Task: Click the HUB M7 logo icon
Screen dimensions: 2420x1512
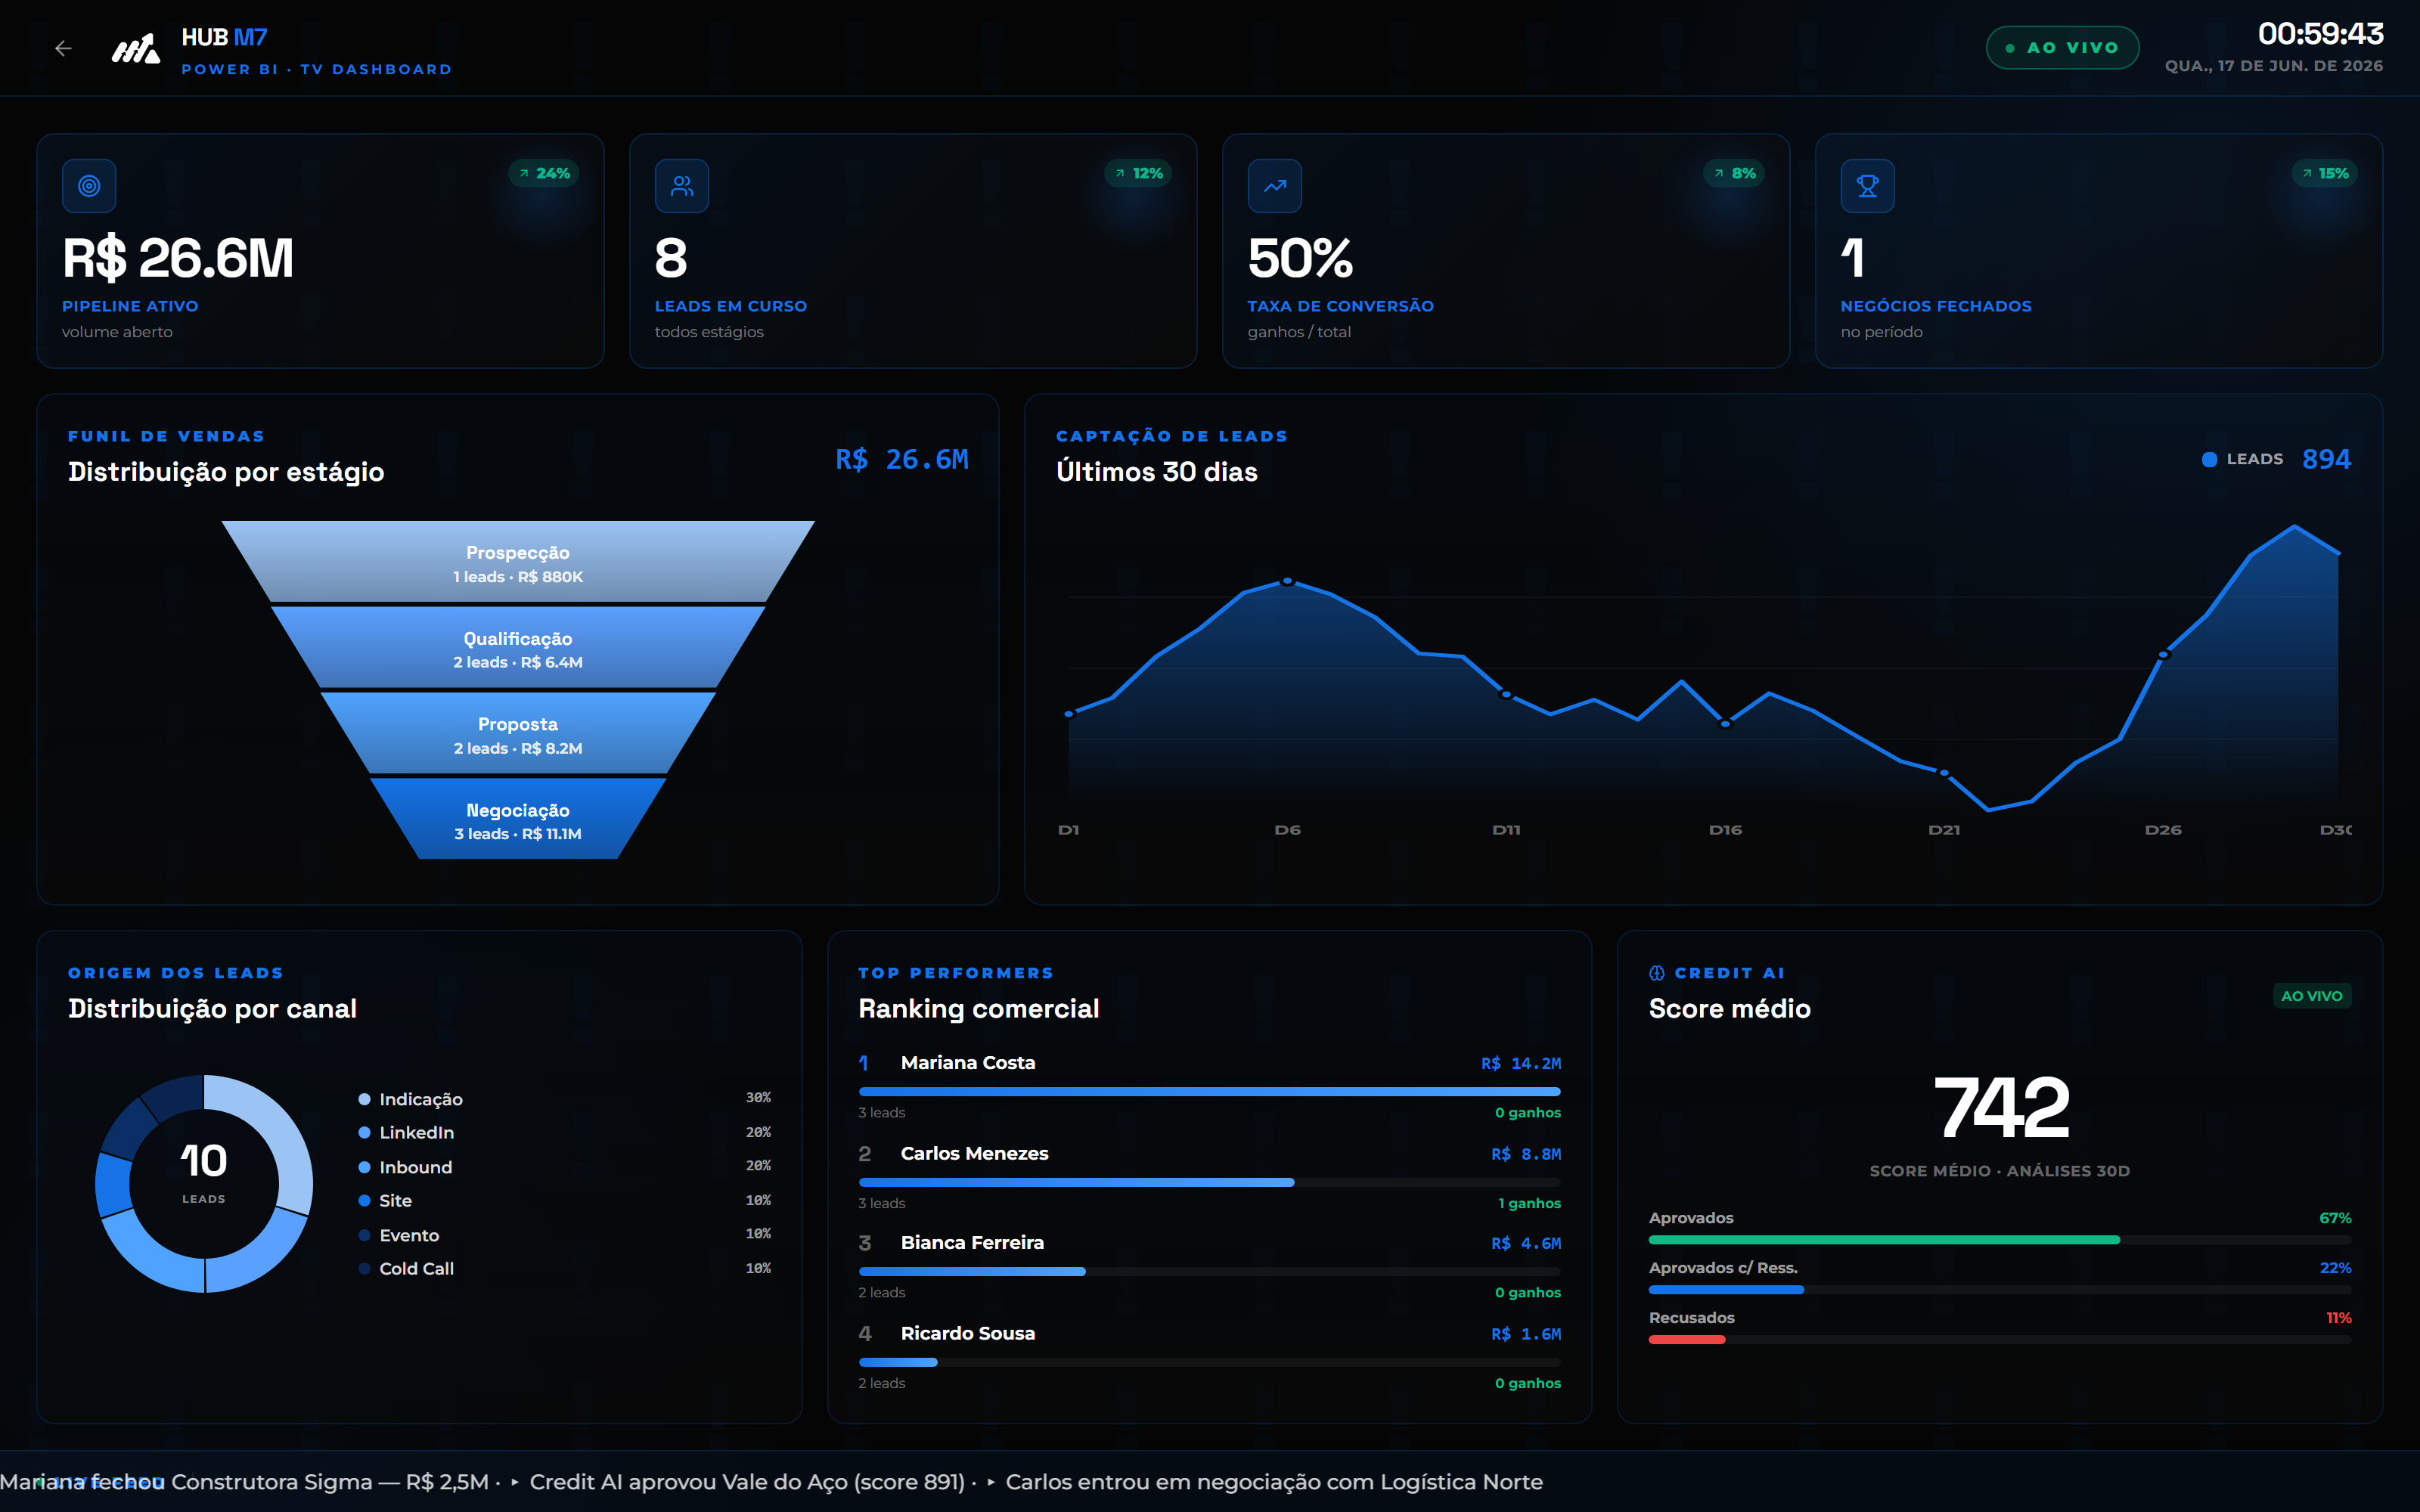Action: [135, 48]
